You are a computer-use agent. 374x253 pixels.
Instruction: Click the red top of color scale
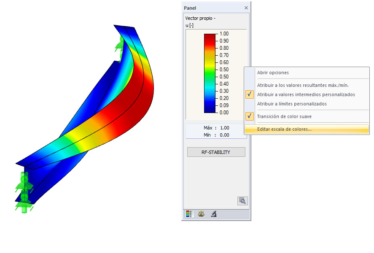coord(210,37)
